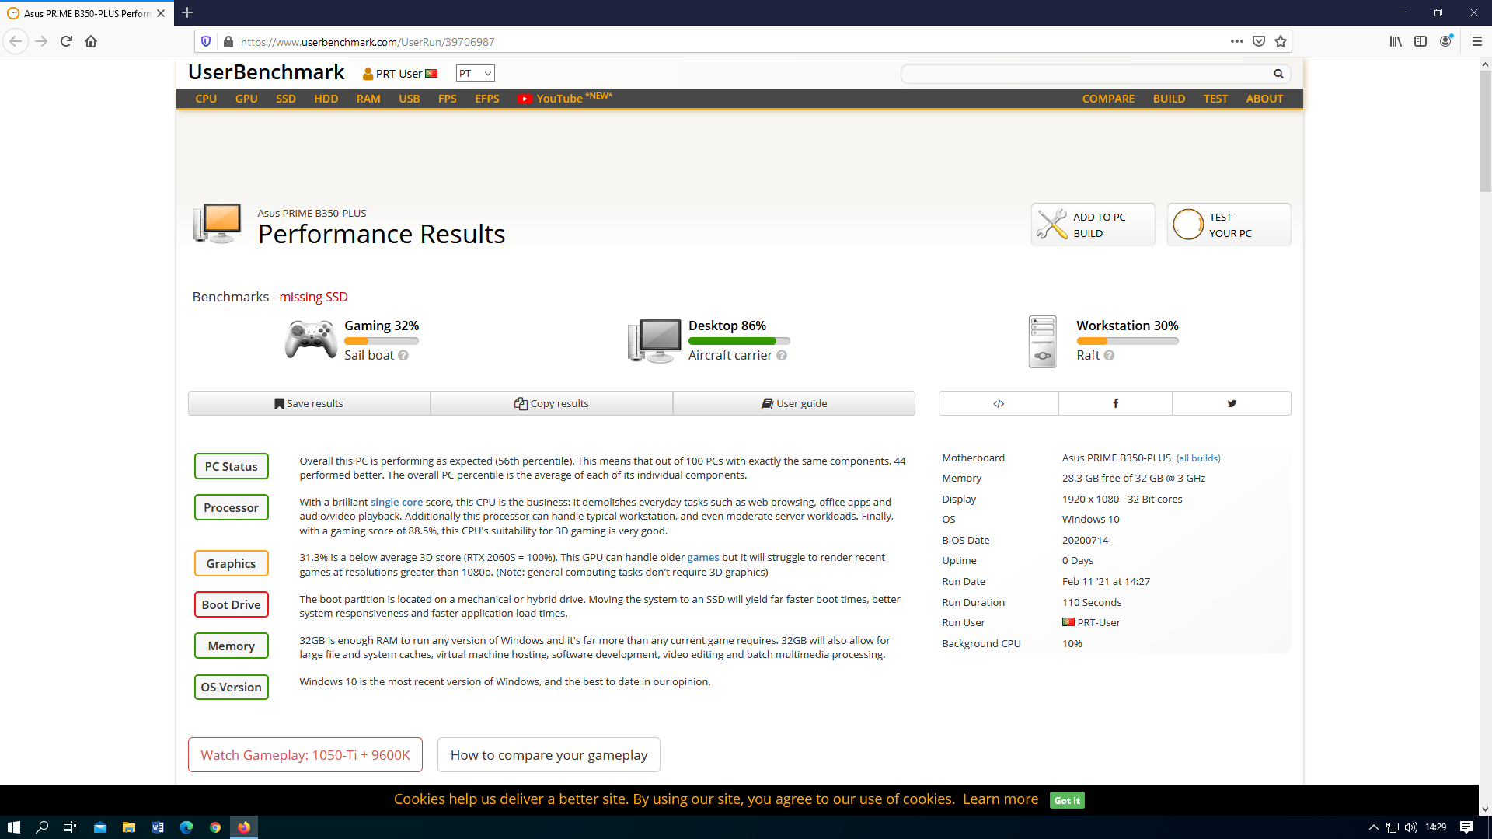Click the help icon beside Raft

pyautogui.click(x=1109, y=356)
